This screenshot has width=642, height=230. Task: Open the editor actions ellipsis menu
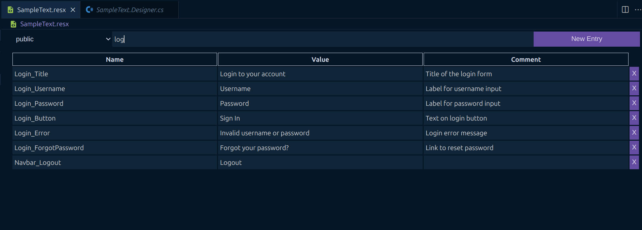638,9
